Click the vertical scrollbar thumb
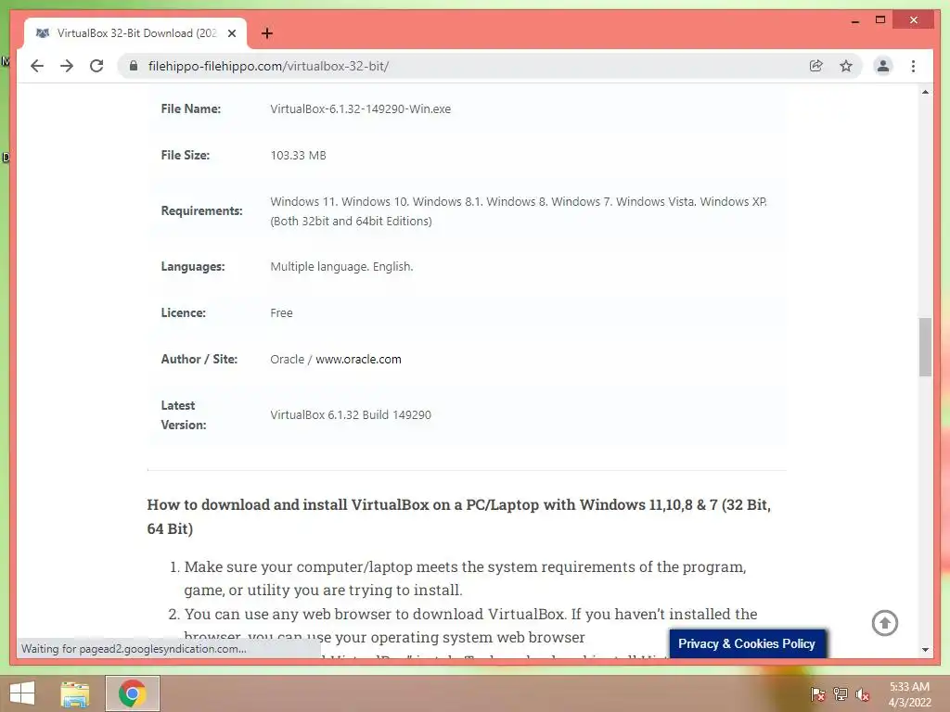The image size is (950, 712). tap(925, 347)
